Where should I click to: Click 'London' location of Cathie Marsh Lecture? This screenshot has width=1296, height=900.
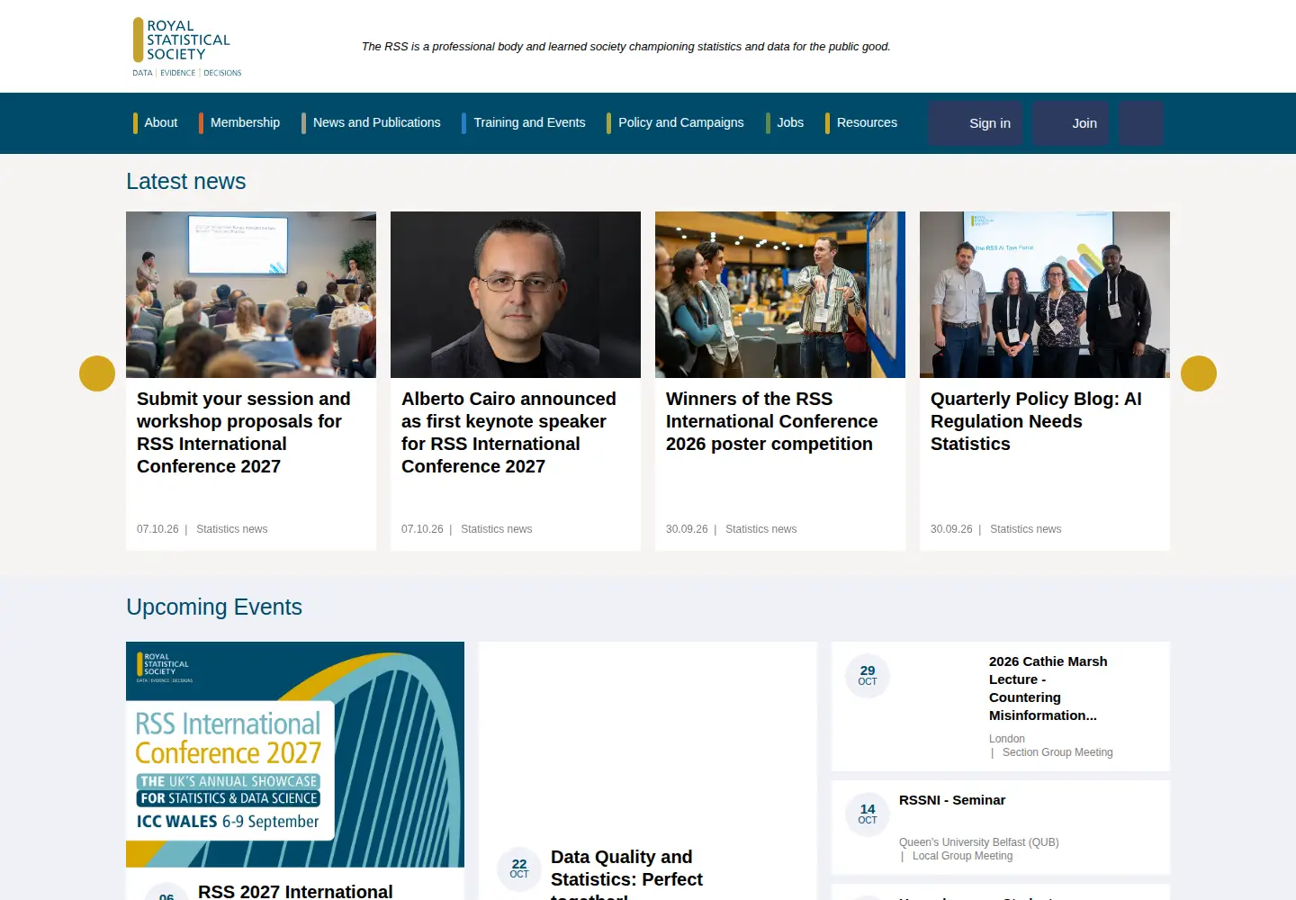pyautogui.click(x=1006, y=739)
